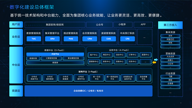Select the 酒店管理系统 label
Viewport: 192px width, 108px height.
click(71, 33)
